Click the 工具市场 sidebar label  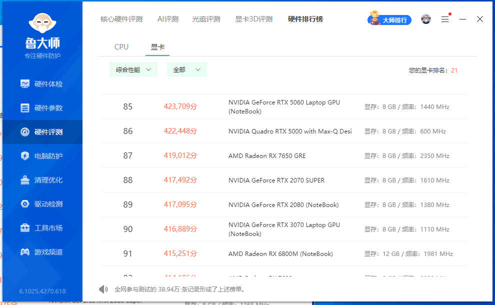[x=48, y=228]
